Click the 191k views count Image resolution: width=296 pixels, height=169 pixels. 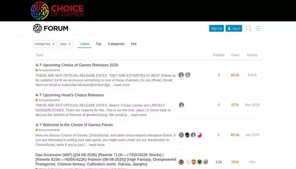tap(235, 162)
